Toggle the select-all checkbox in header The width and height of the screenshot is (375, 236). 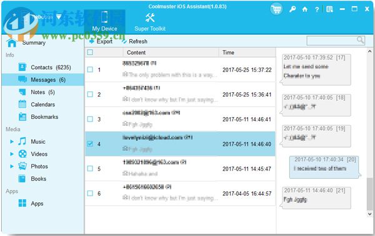(x=90, y=52)
